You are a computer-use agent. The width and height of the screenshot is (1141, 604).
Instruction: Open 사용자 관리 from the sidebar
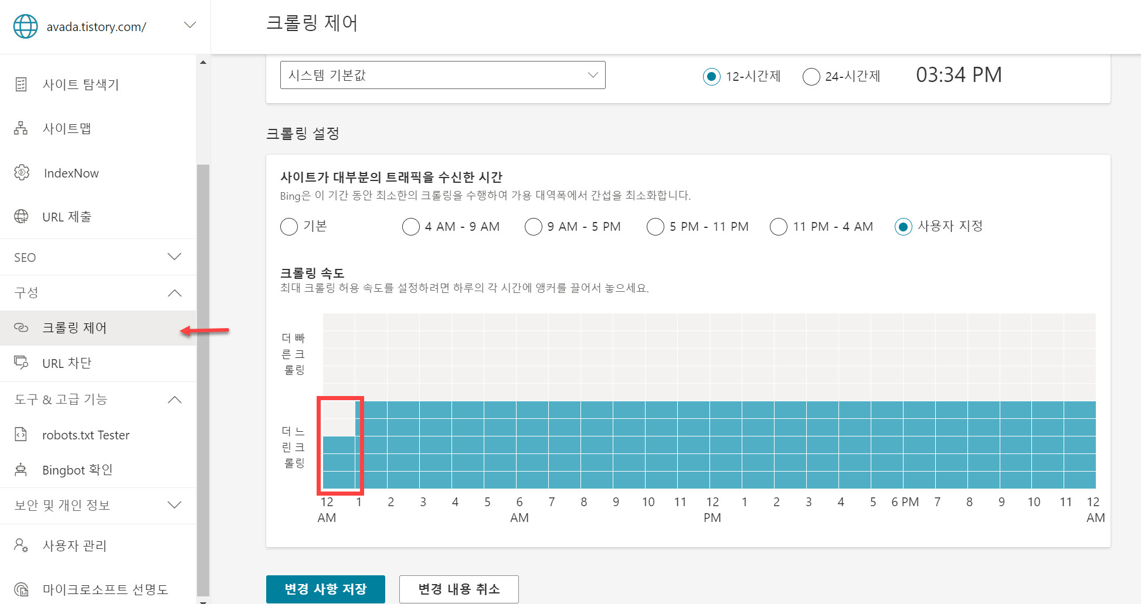click(74, 545)
